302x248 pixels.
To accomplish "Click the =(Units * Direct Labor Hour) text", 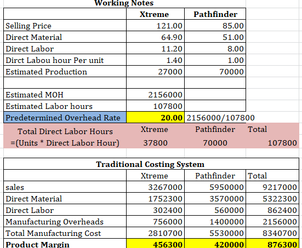I will 65,143.
